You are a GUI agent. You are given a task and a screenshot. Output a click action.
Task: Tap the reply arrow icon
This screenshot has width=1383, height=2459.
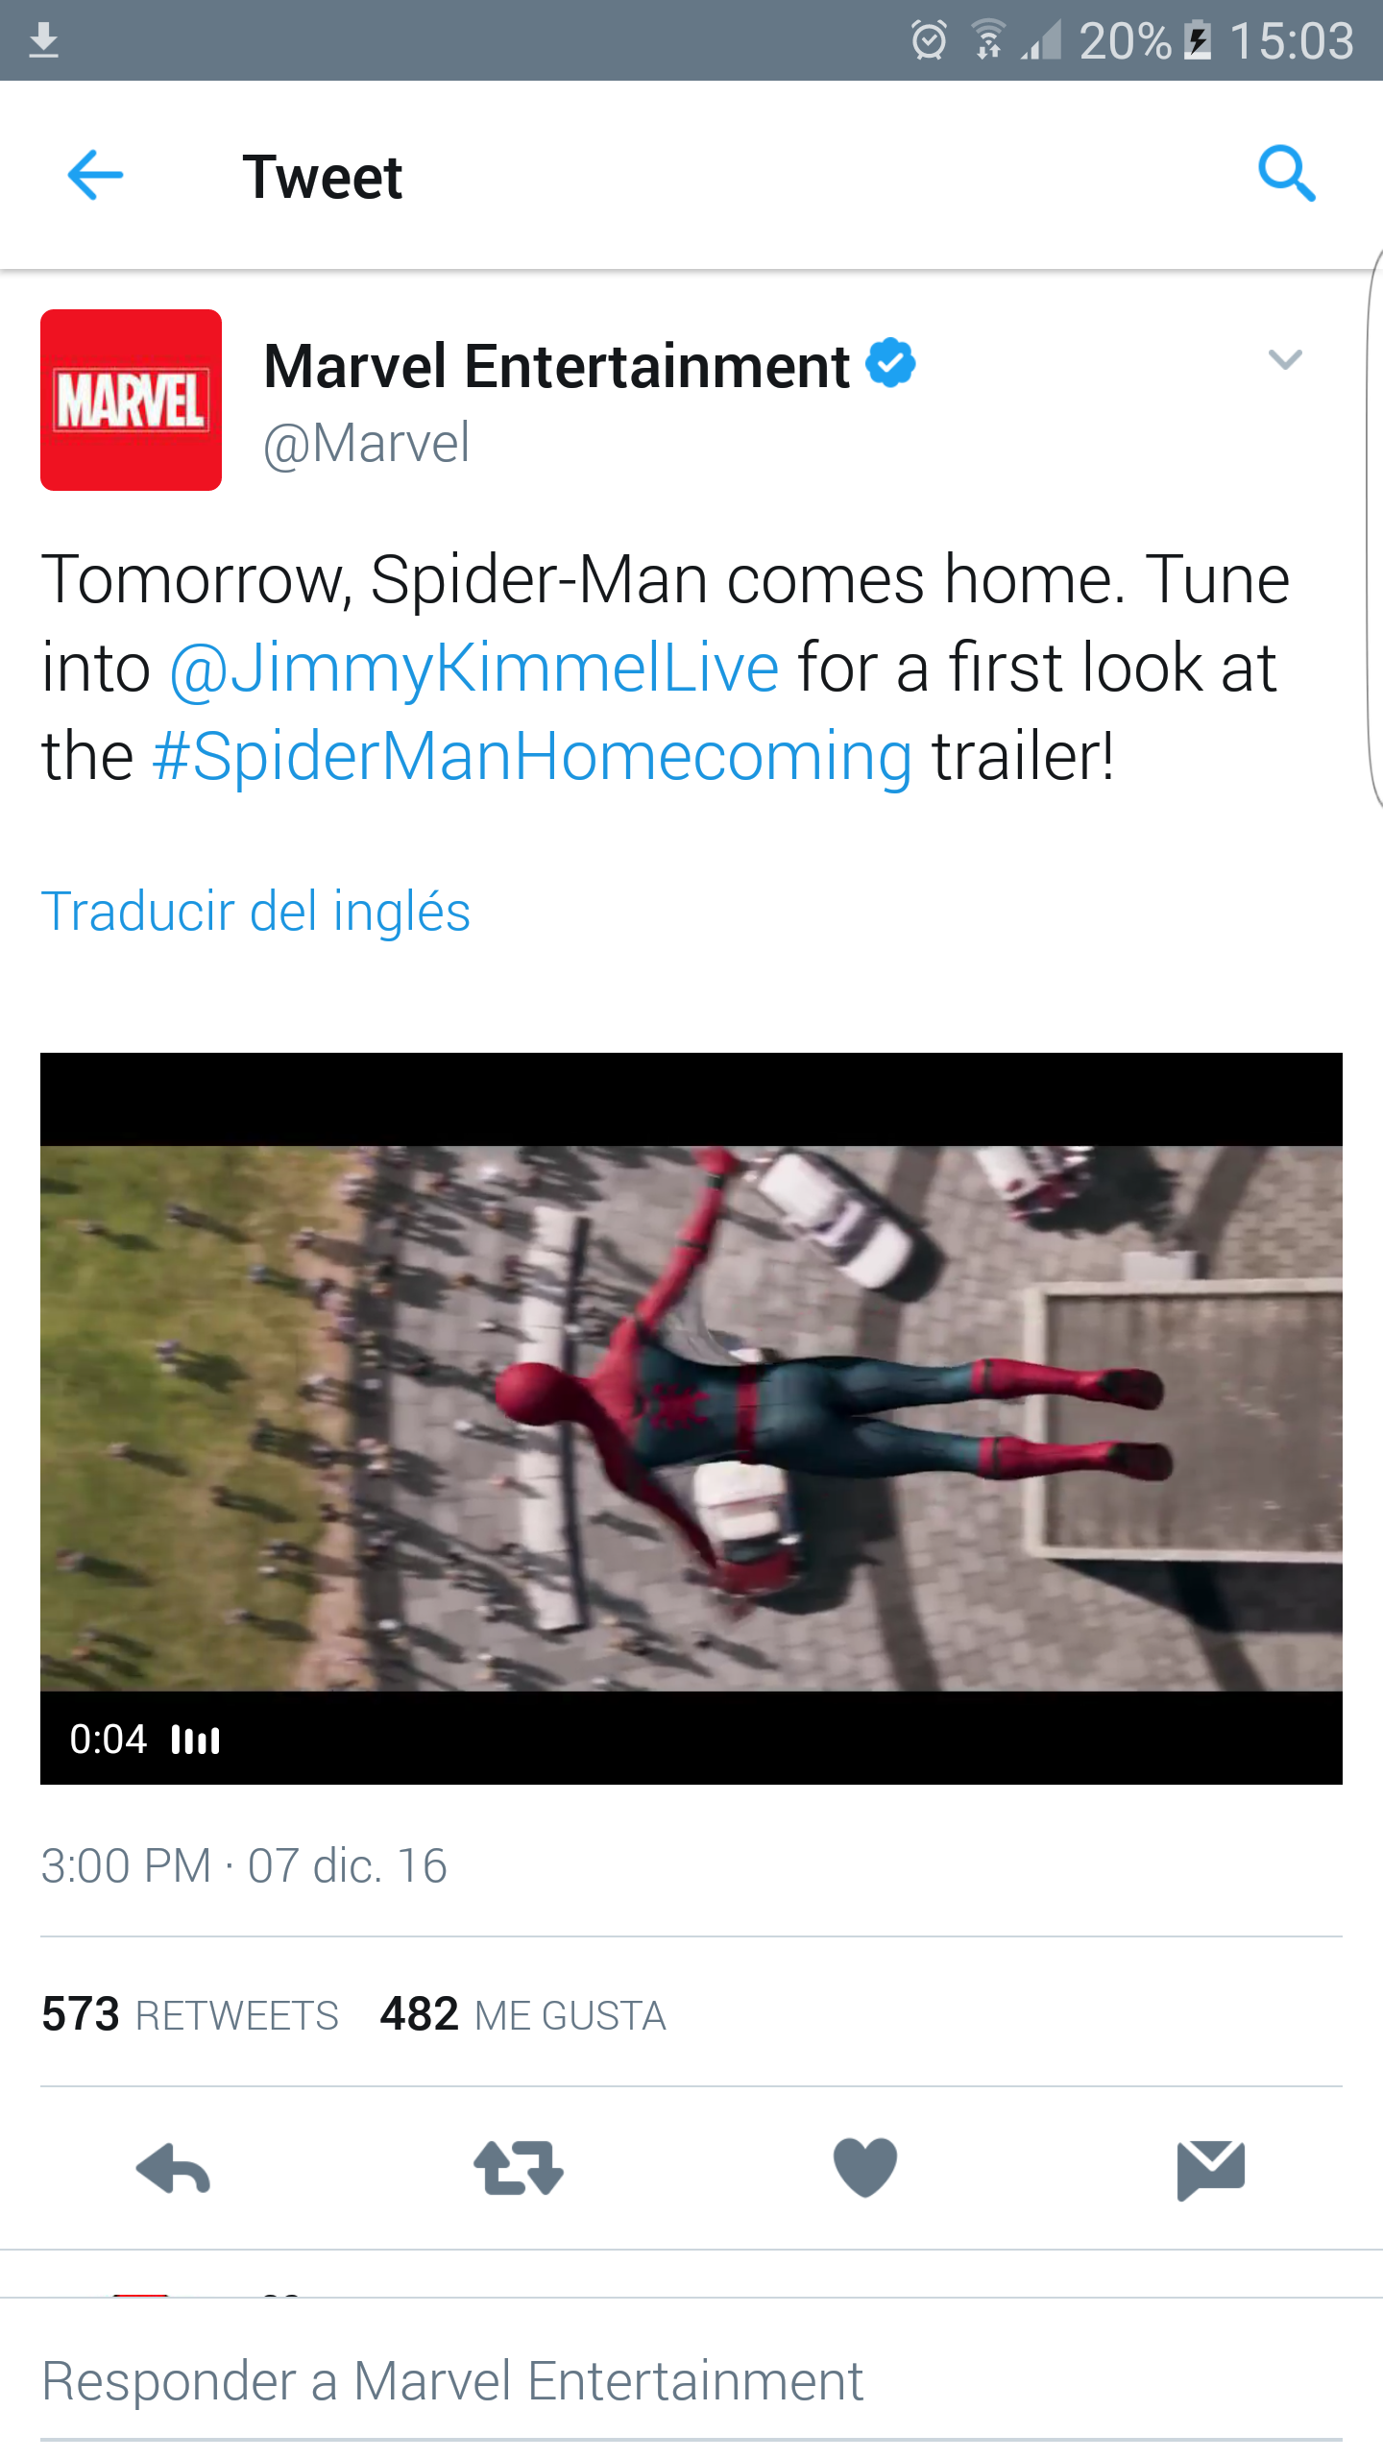click(x=173, y=2169)
